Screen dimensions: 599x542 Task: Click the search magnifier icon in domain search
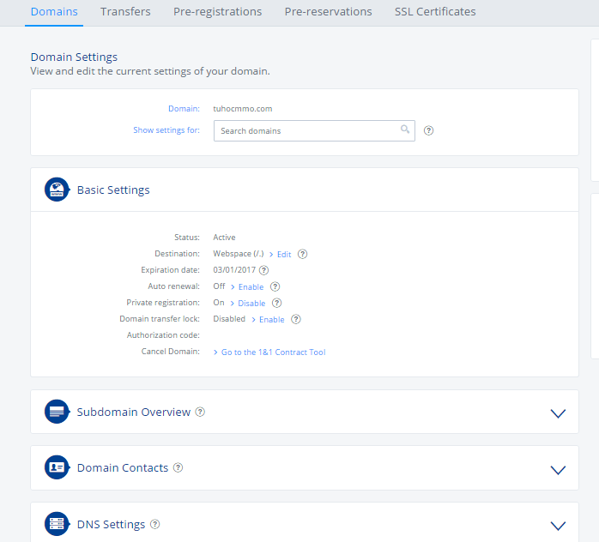(x=405, y=130)
